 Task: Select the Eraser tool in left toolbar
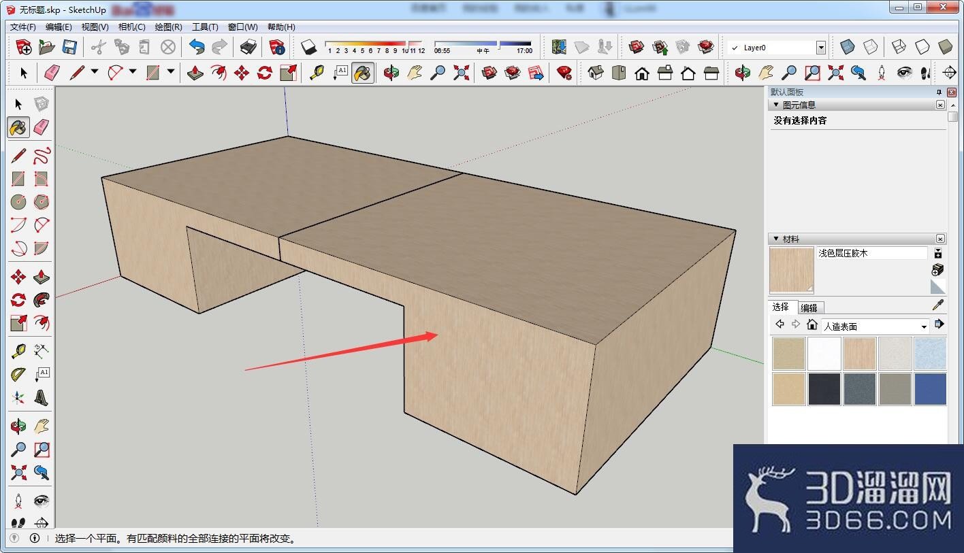[x=42, y=127]
